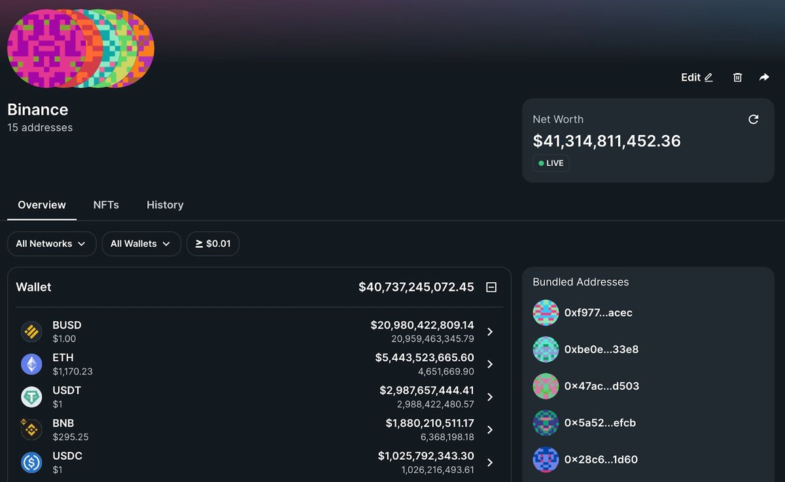This screenshot has width=785, height=482.
Task: Click the ETH token icon
Action: click(x=31, y=364)
